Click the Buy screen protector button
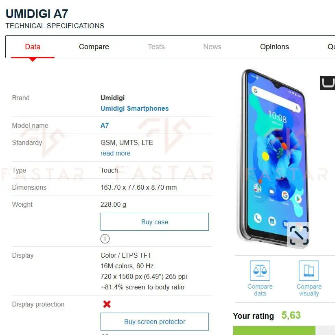Viewport: 335px width, 335px height. tap(154, 322)
